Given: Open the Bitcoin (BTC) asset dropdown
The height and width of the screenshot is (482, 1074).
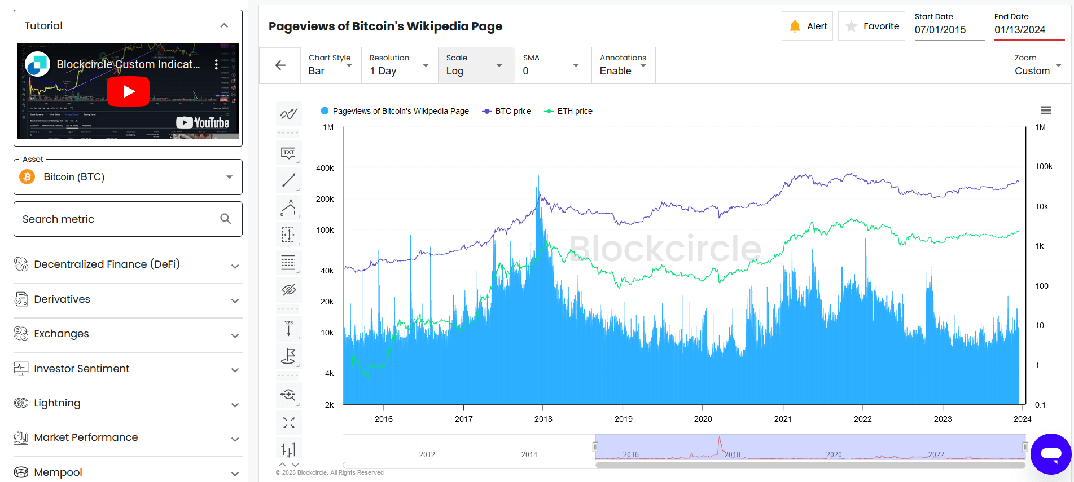Looking at the screenshot, I should pos(128,177).
